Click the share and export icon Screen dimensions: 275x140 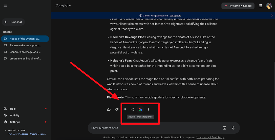point(132,109)
